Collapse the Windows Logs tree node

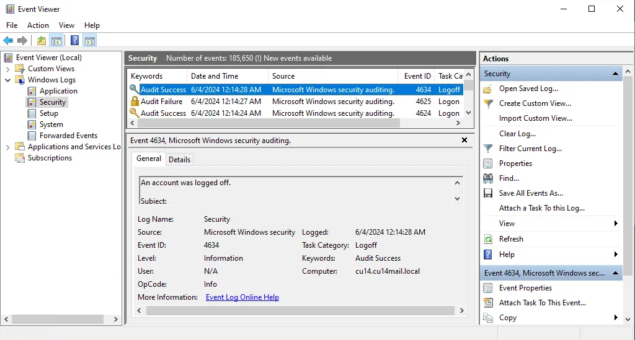(x=7, y=80)
